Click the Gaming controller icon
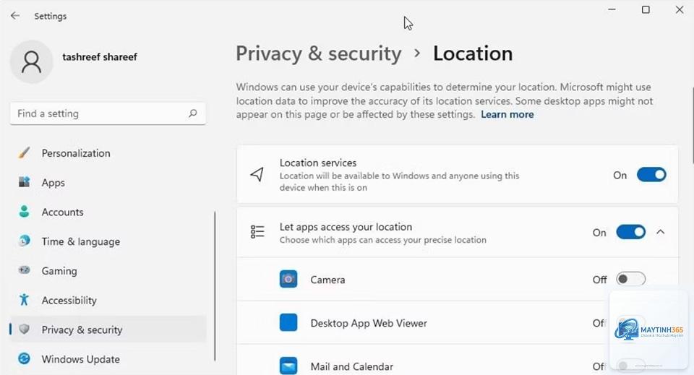The height and width of the screenshot is (375, 694). (25, 270)
